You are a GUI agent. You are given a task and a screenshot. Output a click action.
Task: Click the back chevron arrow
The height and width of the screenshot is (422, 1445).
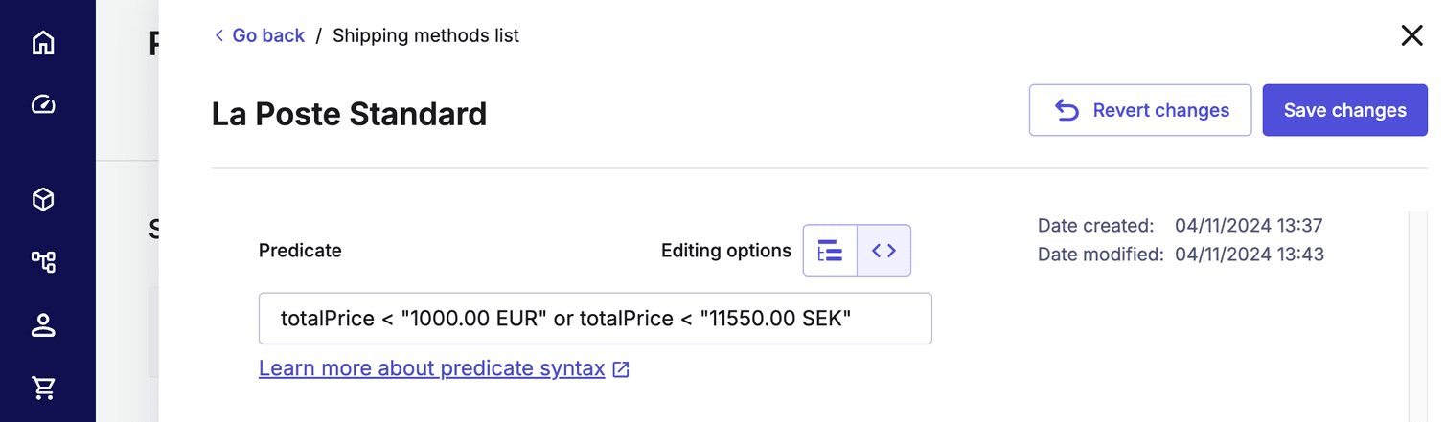pyautogui.click(x=219, y=36)
